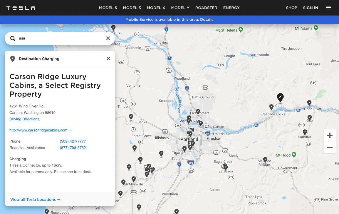
Task: Click the route 141 highway shield
Action: click(313, 83)
